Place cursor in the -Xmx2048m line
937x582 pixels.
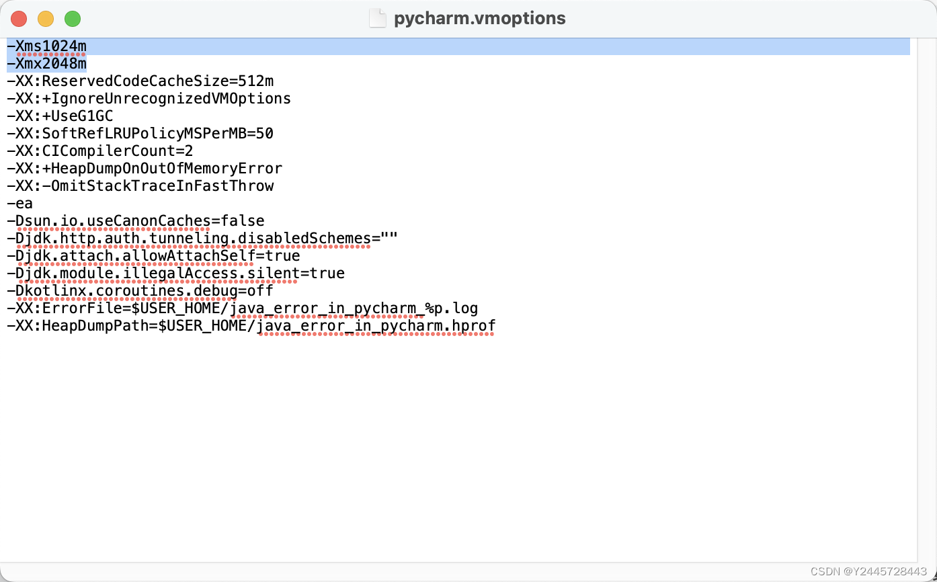[x=47, y=64]
